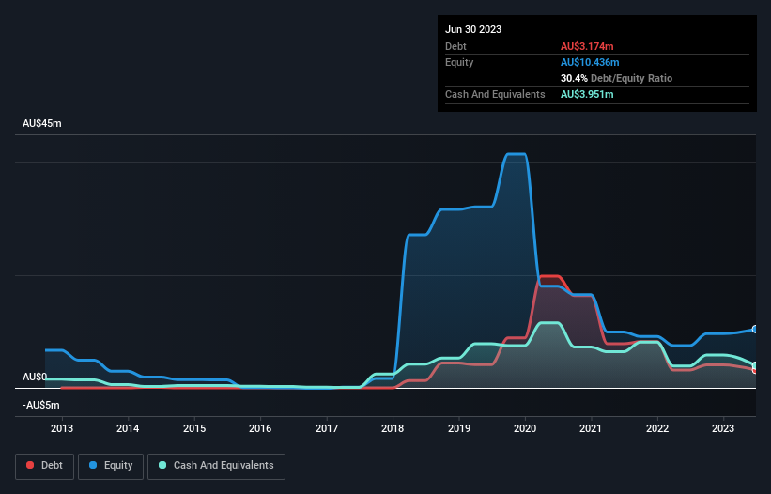Click the 2016 x-axis label
771x494 pixels.
[260, 428]
